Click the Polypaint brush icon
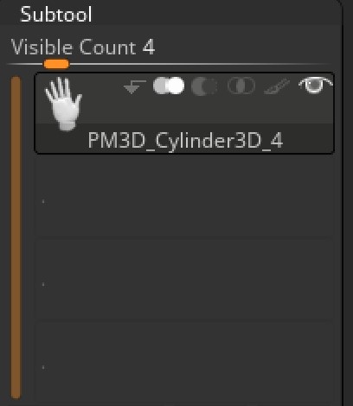Viewport: 353px width, 406px height. click(x=277, y=86)
